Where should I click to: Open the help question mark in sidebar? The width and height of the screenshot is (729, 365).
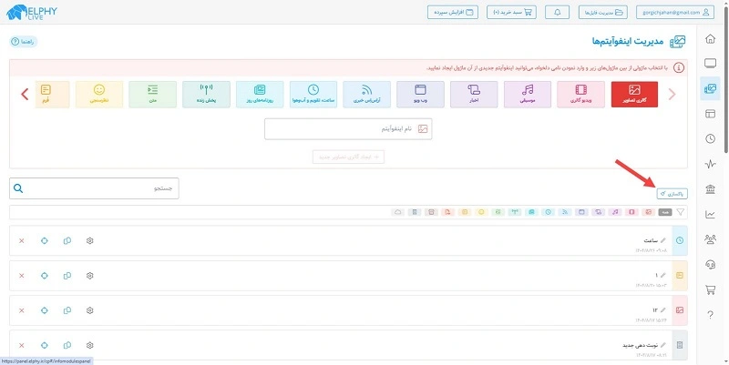[x=711, y=315]
